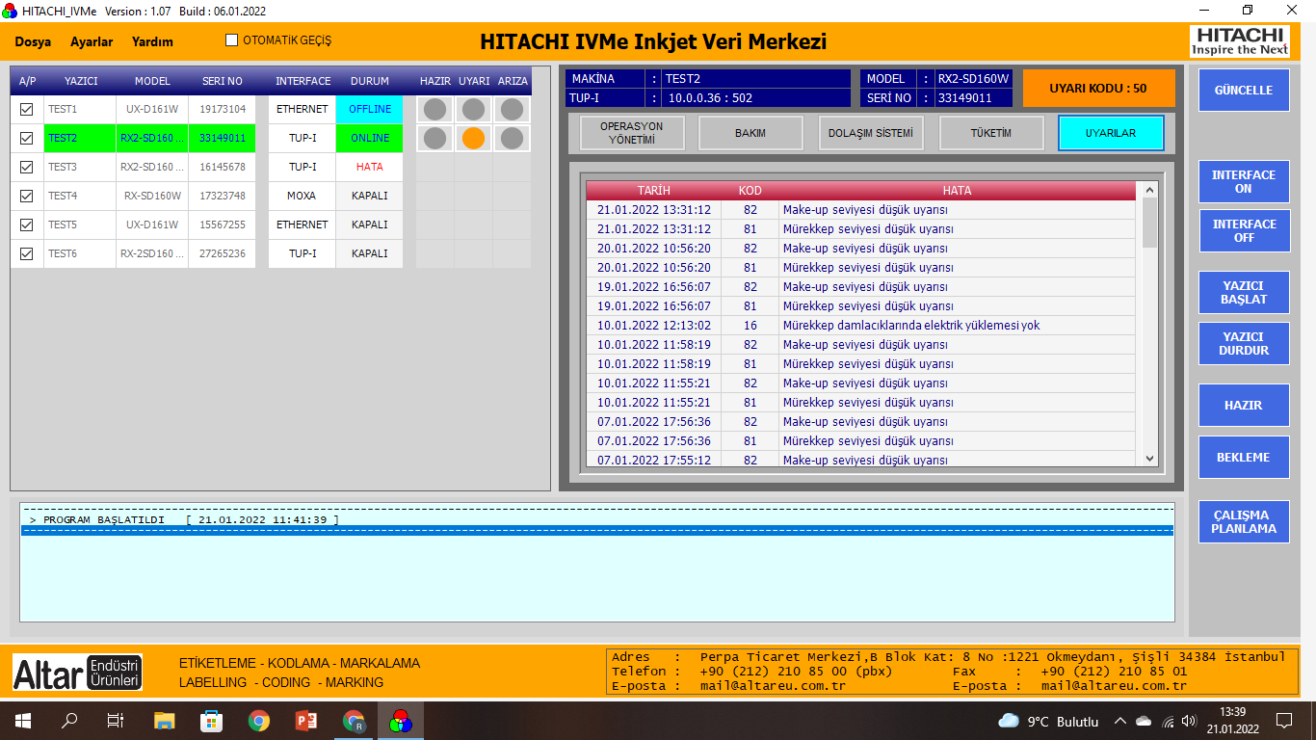Uncheck the A/P checkbox for TEST5
Screen dimensions: 1316x740
(27, 225)
